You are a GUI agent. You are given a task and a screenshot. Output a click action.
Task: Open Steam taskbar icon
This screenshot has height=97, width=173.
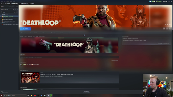tap(48, 96)
